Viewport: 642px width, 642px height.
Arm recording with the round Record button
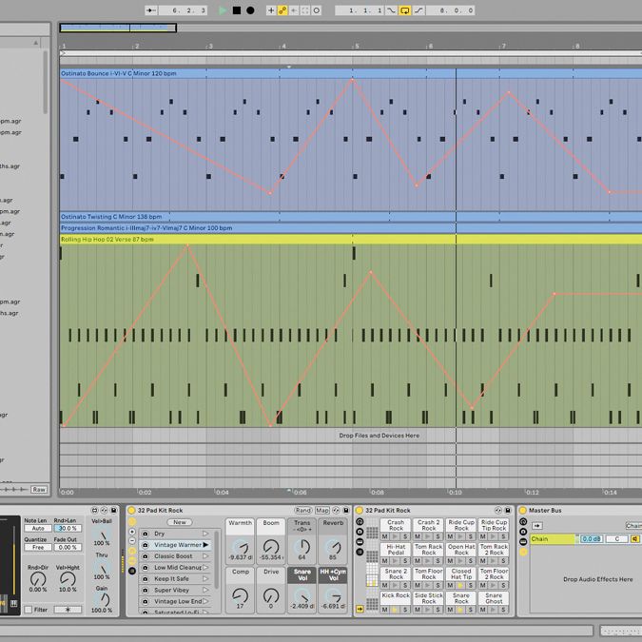(250, 10)
